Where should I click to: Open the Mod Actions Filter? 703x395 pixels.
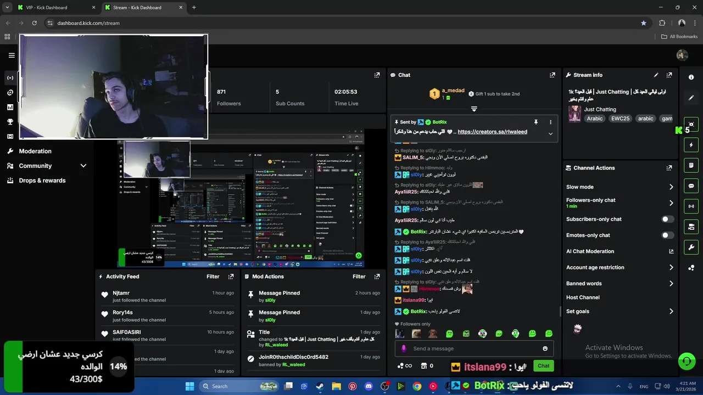coord(359,276)
